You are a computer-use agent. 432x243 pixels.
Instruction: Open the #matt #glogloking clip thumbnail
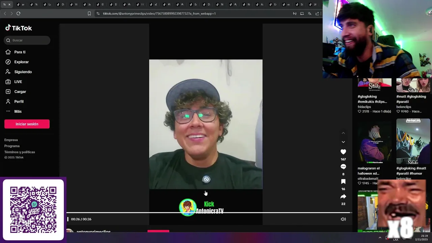413,85
